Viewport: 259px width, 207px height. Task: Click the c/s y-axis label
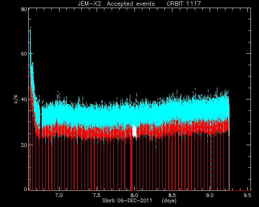[16, 99]
